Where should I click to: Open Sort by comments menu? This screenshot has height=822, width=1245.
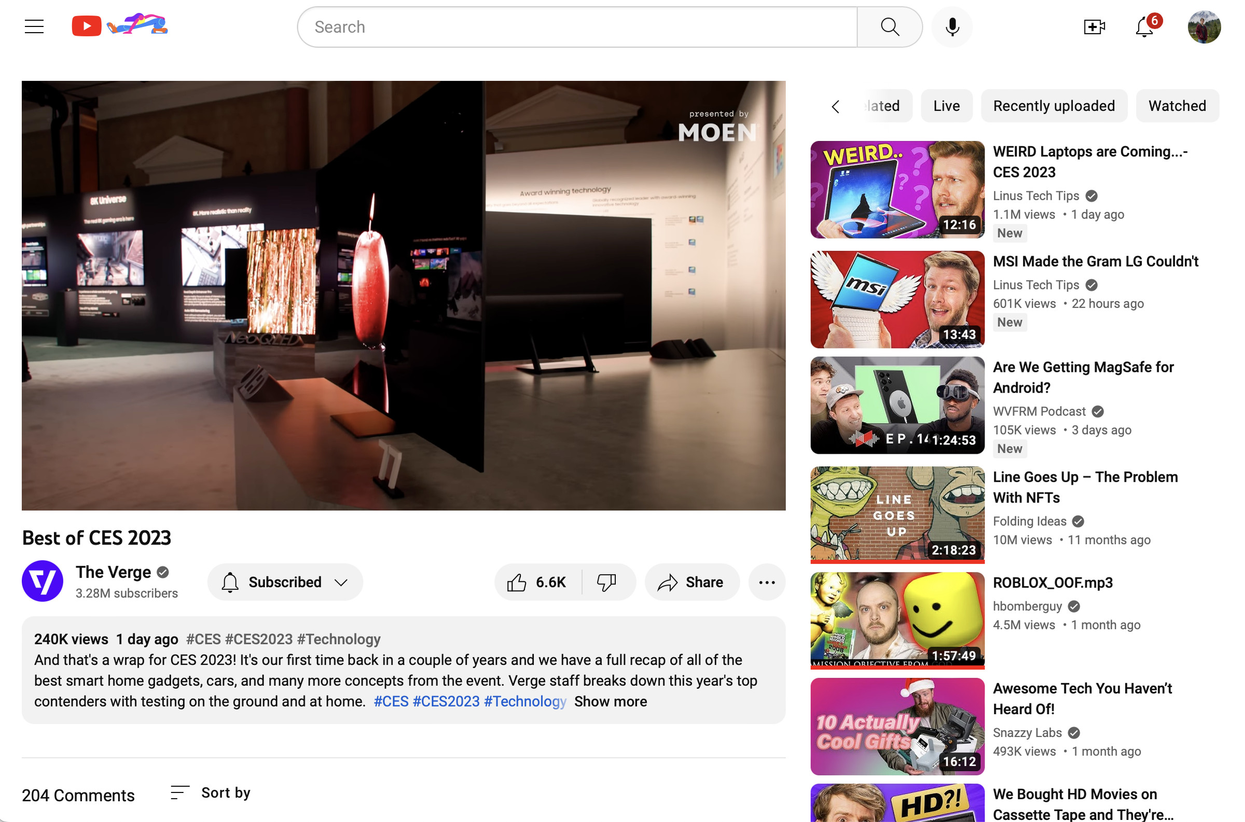[211, 792]
